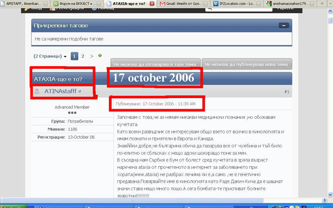Close the Gmail tab
Image resolution: width=333 pixels, height=208 pixels.
205,4
